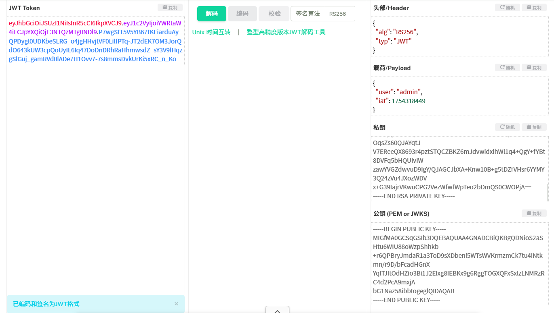Select the 校验 (verify) mode
554x313 pixels.
click(x=274, y=13)
